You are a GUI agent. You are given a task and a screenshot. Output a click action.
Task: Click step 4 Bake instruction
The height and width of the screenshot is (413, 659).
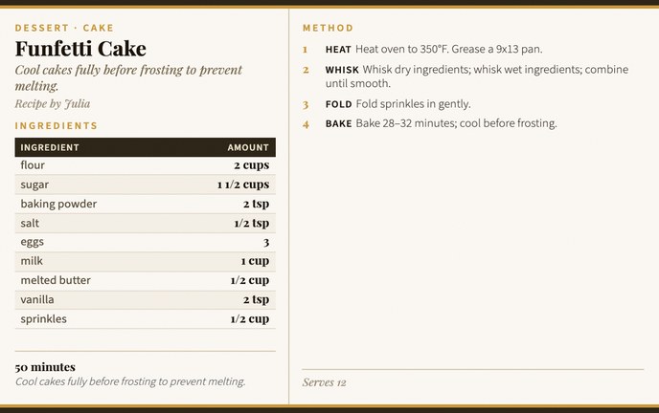coord(441,123)
